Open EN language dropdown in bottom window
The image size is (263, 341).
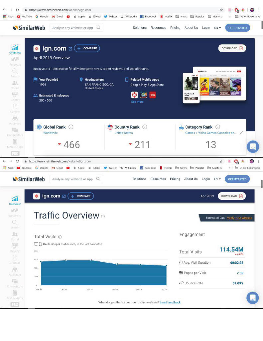point(217,179)
